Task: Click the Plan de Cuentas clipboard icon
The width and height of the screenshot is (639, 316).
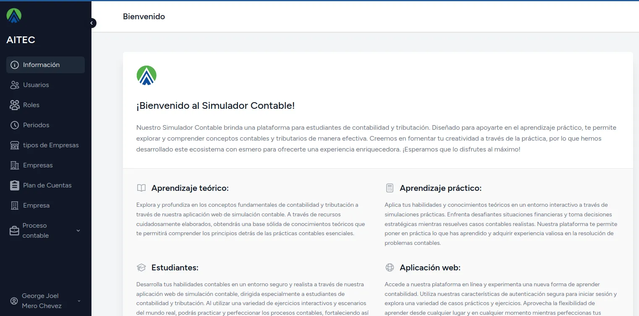Action: pos(15,185)
